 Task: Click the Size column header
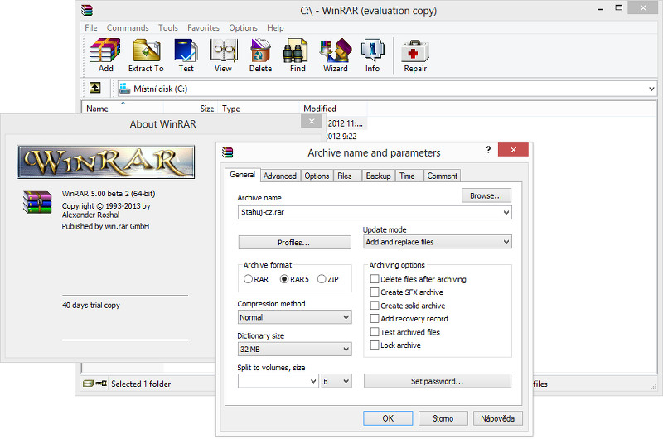click(x=191, y=109)
